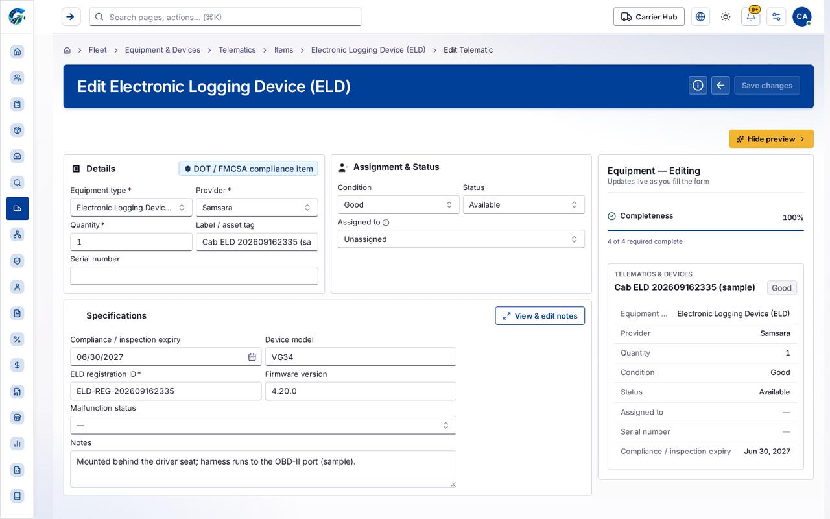
Task: Go to Electronic Logging Device (ELD) breadcrumb
Action: point(368,50)
